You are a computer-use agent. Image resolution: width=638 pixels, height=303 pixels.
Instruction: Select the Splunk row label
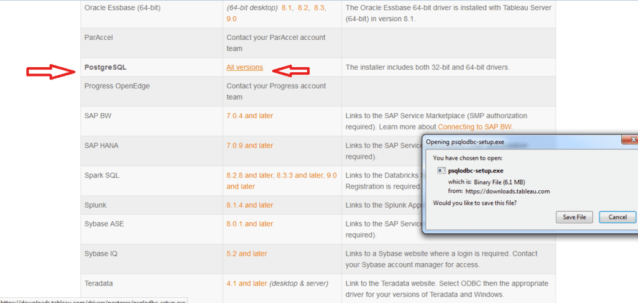[95, 205]
